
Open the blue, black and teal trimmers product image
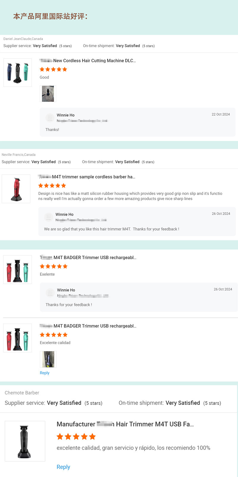(x=18, y=72)
